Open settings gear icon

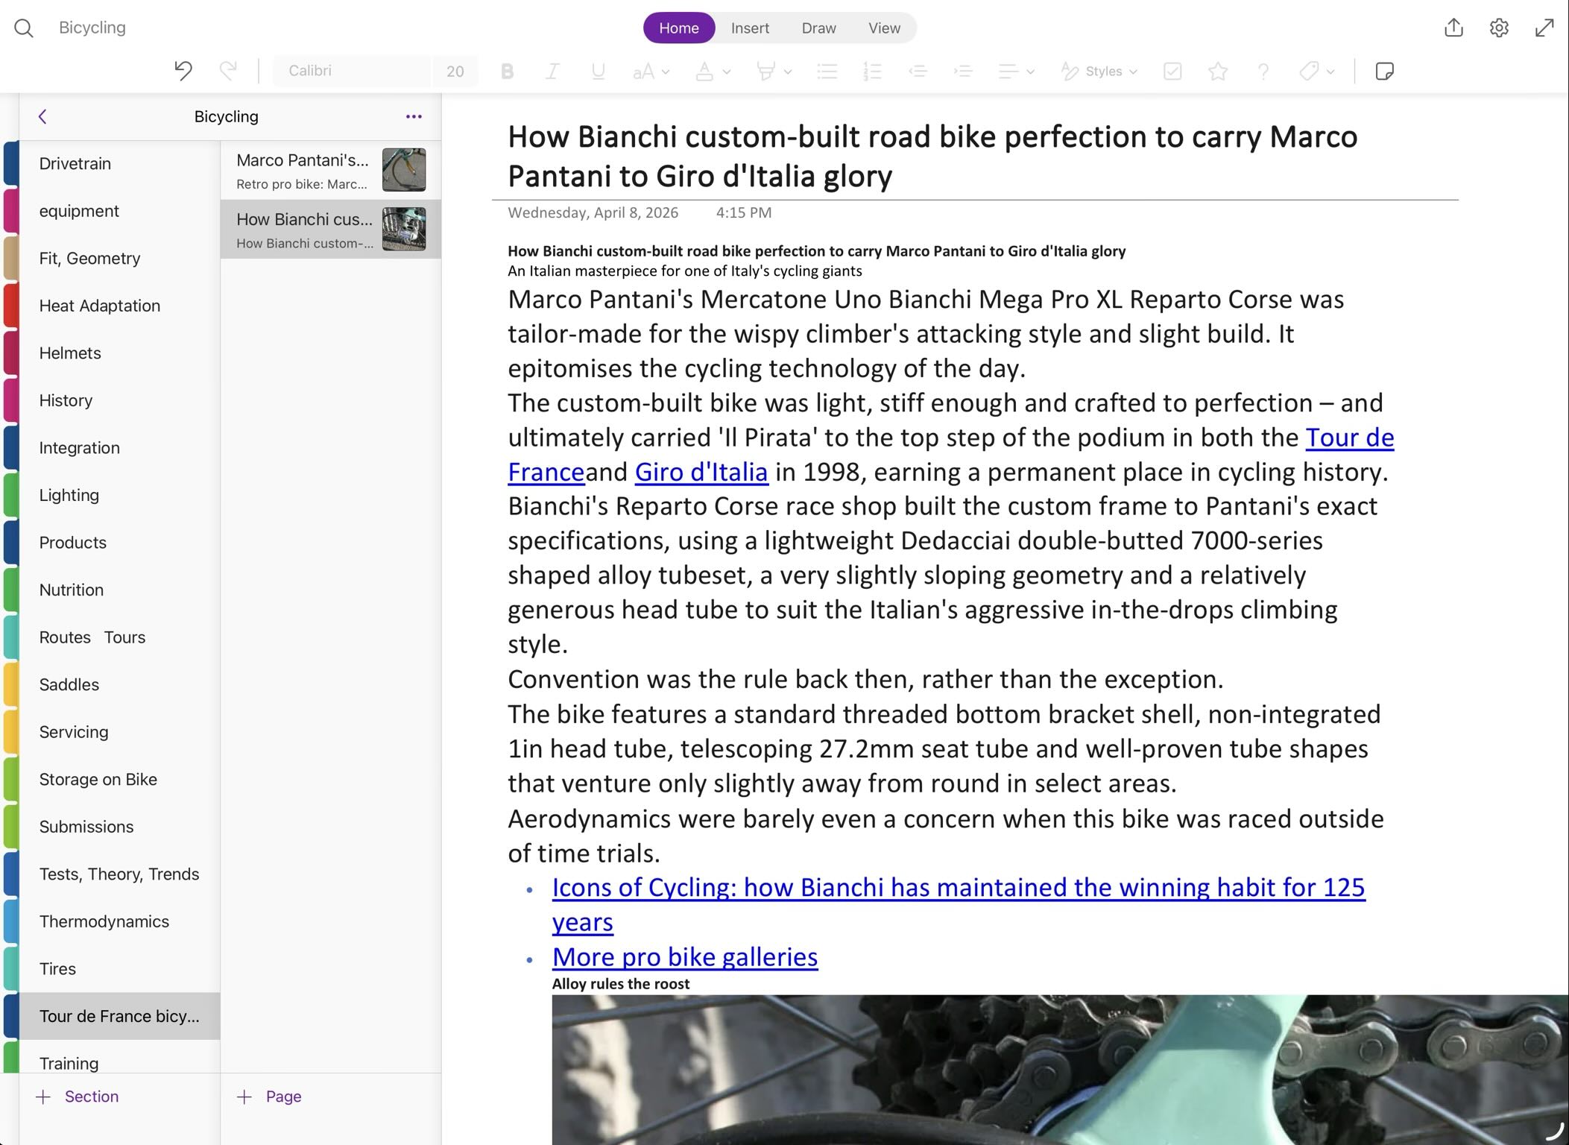pyautogui.click(x=1499, y=28)
